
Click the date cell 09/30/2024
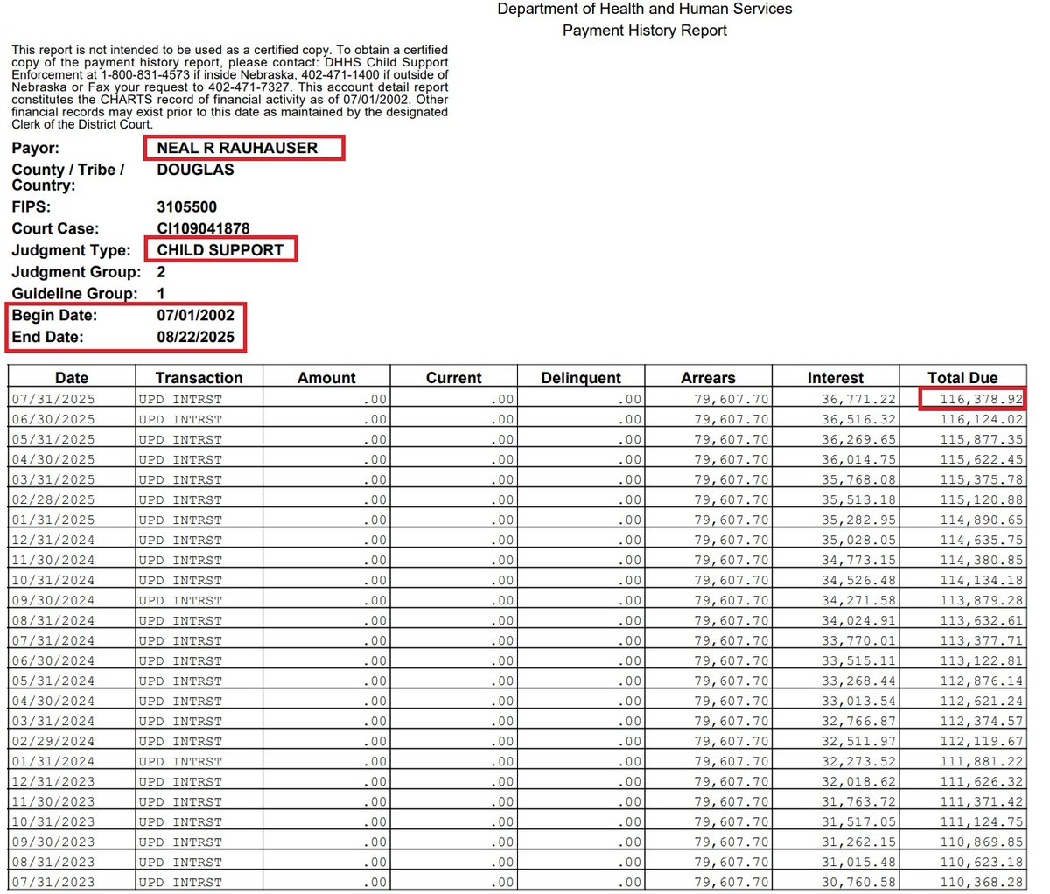[53, 600]
